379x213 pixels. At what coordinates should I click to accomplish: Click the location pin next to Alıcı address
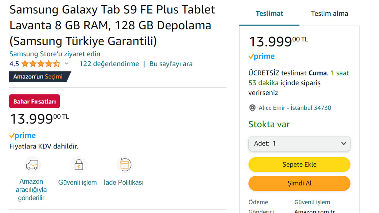pos(252,108)
